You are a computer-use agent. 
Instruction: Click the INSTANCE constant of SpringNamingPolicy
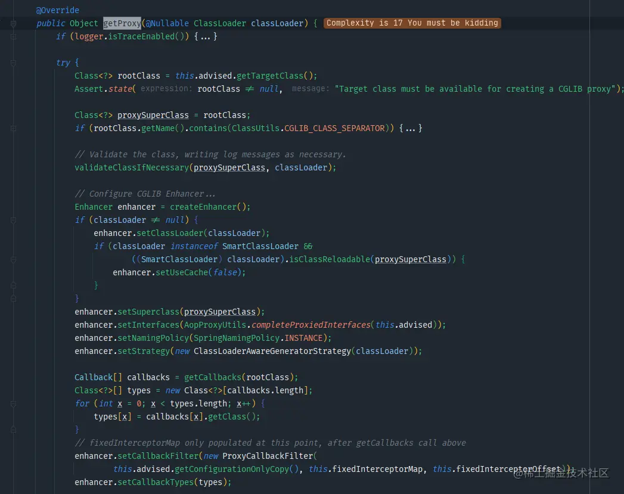coord(303,338)
